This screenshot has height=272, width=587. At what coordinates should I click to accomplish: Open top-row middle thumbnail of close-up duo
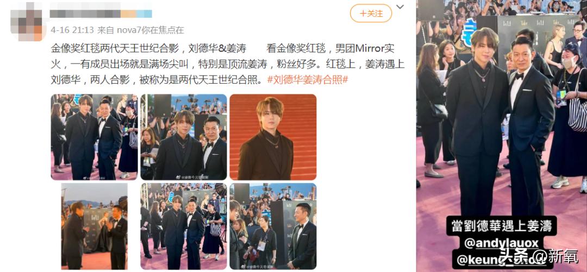184,137
